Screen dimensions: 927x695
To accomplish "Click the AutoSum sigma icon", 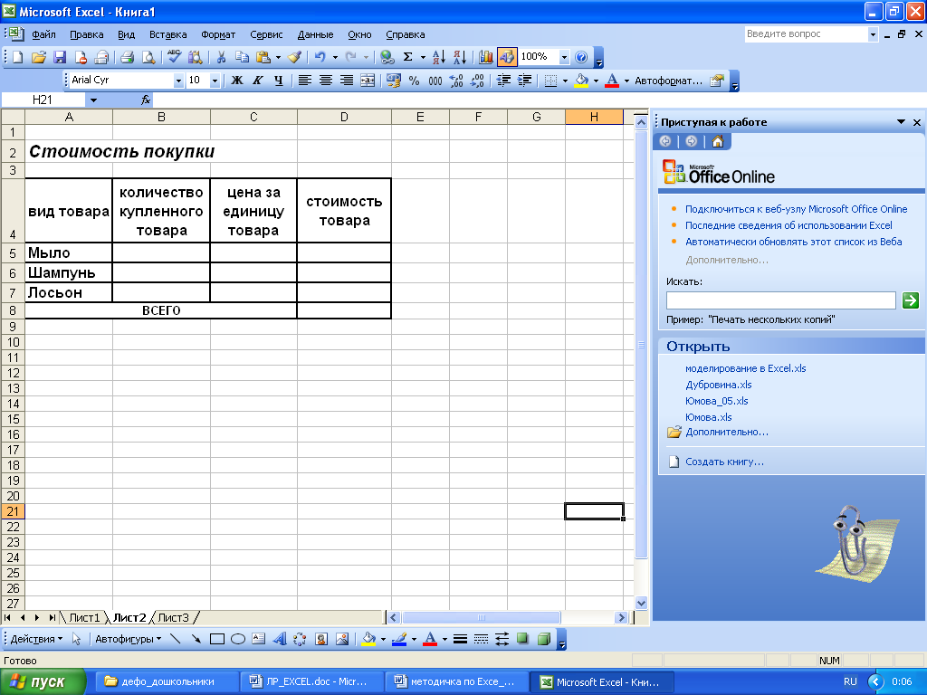I will [x=407, y=57].
